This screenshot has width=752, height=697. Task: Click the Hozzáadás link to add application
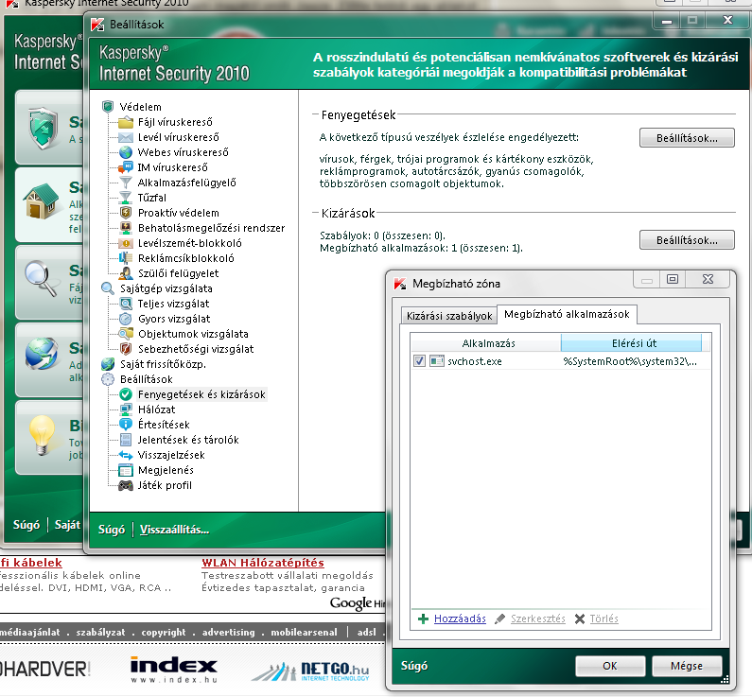[x=460, y=619]
